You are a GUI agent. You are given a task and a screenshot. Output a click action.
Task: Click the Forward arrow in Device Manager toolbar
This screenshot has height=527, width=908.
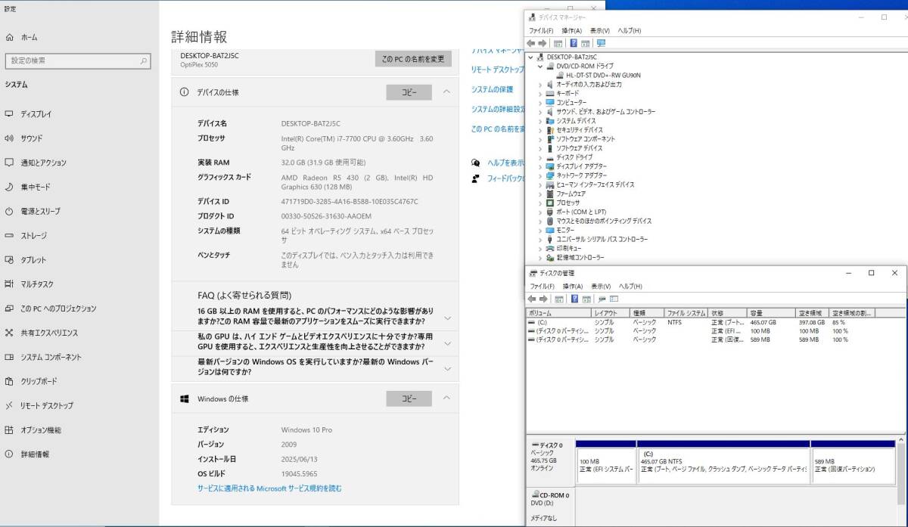[543, 43]
